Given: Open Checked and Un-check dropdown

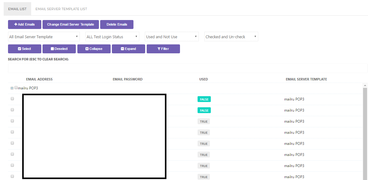Looking at the screenshot, I should point(231,37).
